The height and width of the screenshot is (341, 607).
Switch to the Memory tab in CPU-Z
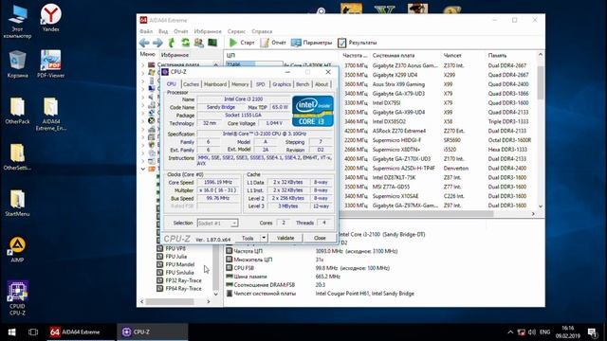240,84
